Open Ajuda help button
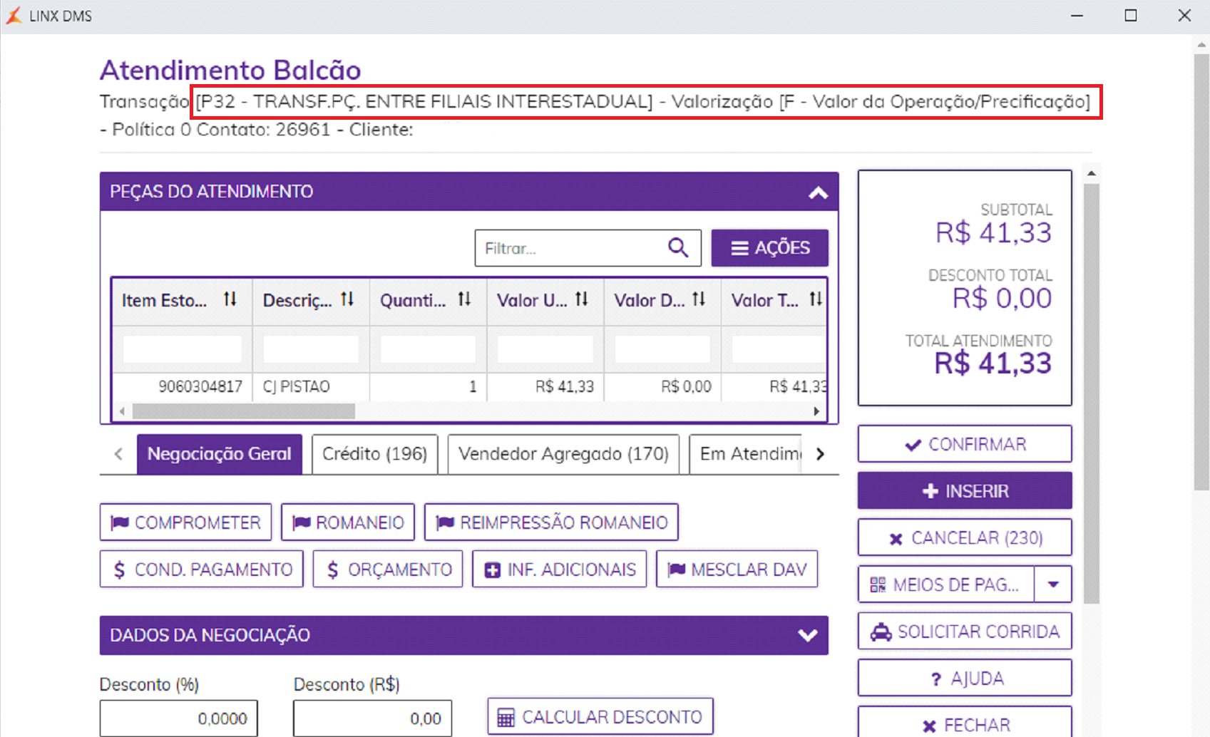 (x=965, y=678)
